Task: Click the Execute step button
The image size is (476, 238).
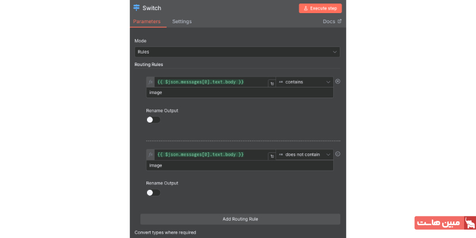Action: 320,8
